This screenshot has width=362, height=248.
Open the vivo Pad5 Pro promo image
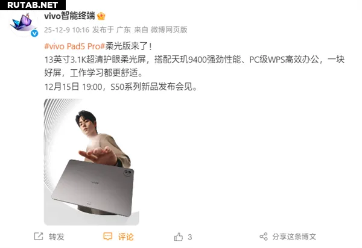(92, 162)
